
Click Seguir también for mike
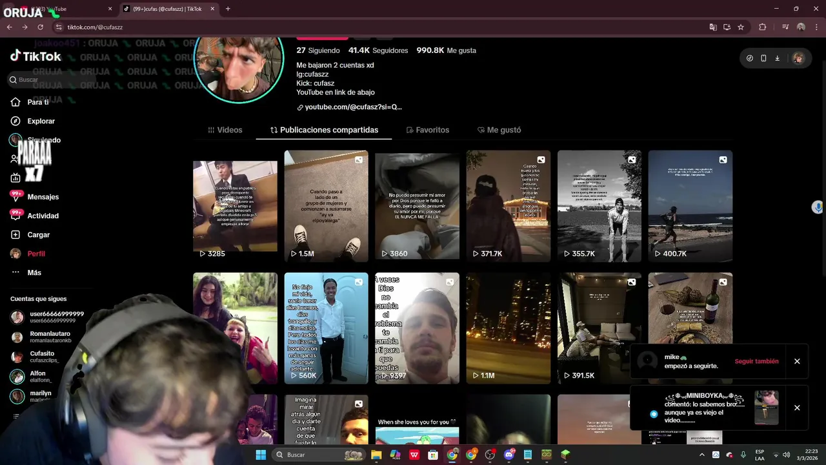click(x=756, y=362)
